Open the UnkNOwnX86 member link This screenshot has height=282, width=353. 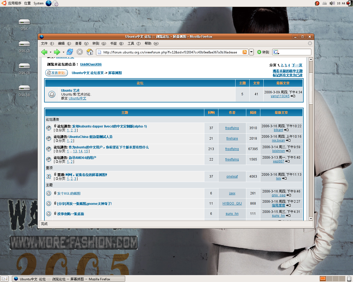click(x=91, y=64)
